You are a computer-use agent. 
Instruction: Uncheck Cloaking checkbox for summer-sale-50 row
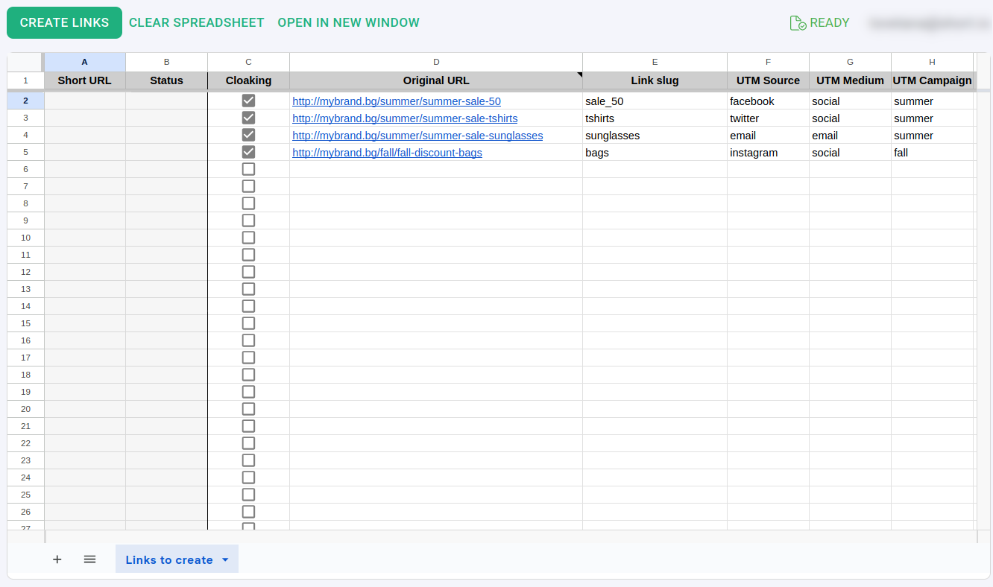(248, 101)
